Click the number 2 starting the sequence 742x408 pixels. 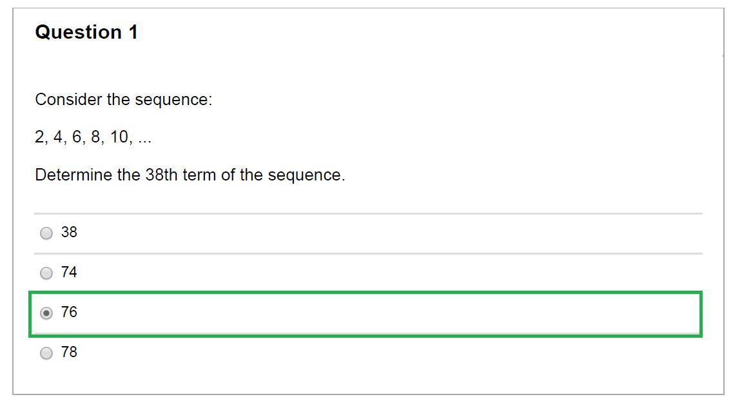coord(40,137)
